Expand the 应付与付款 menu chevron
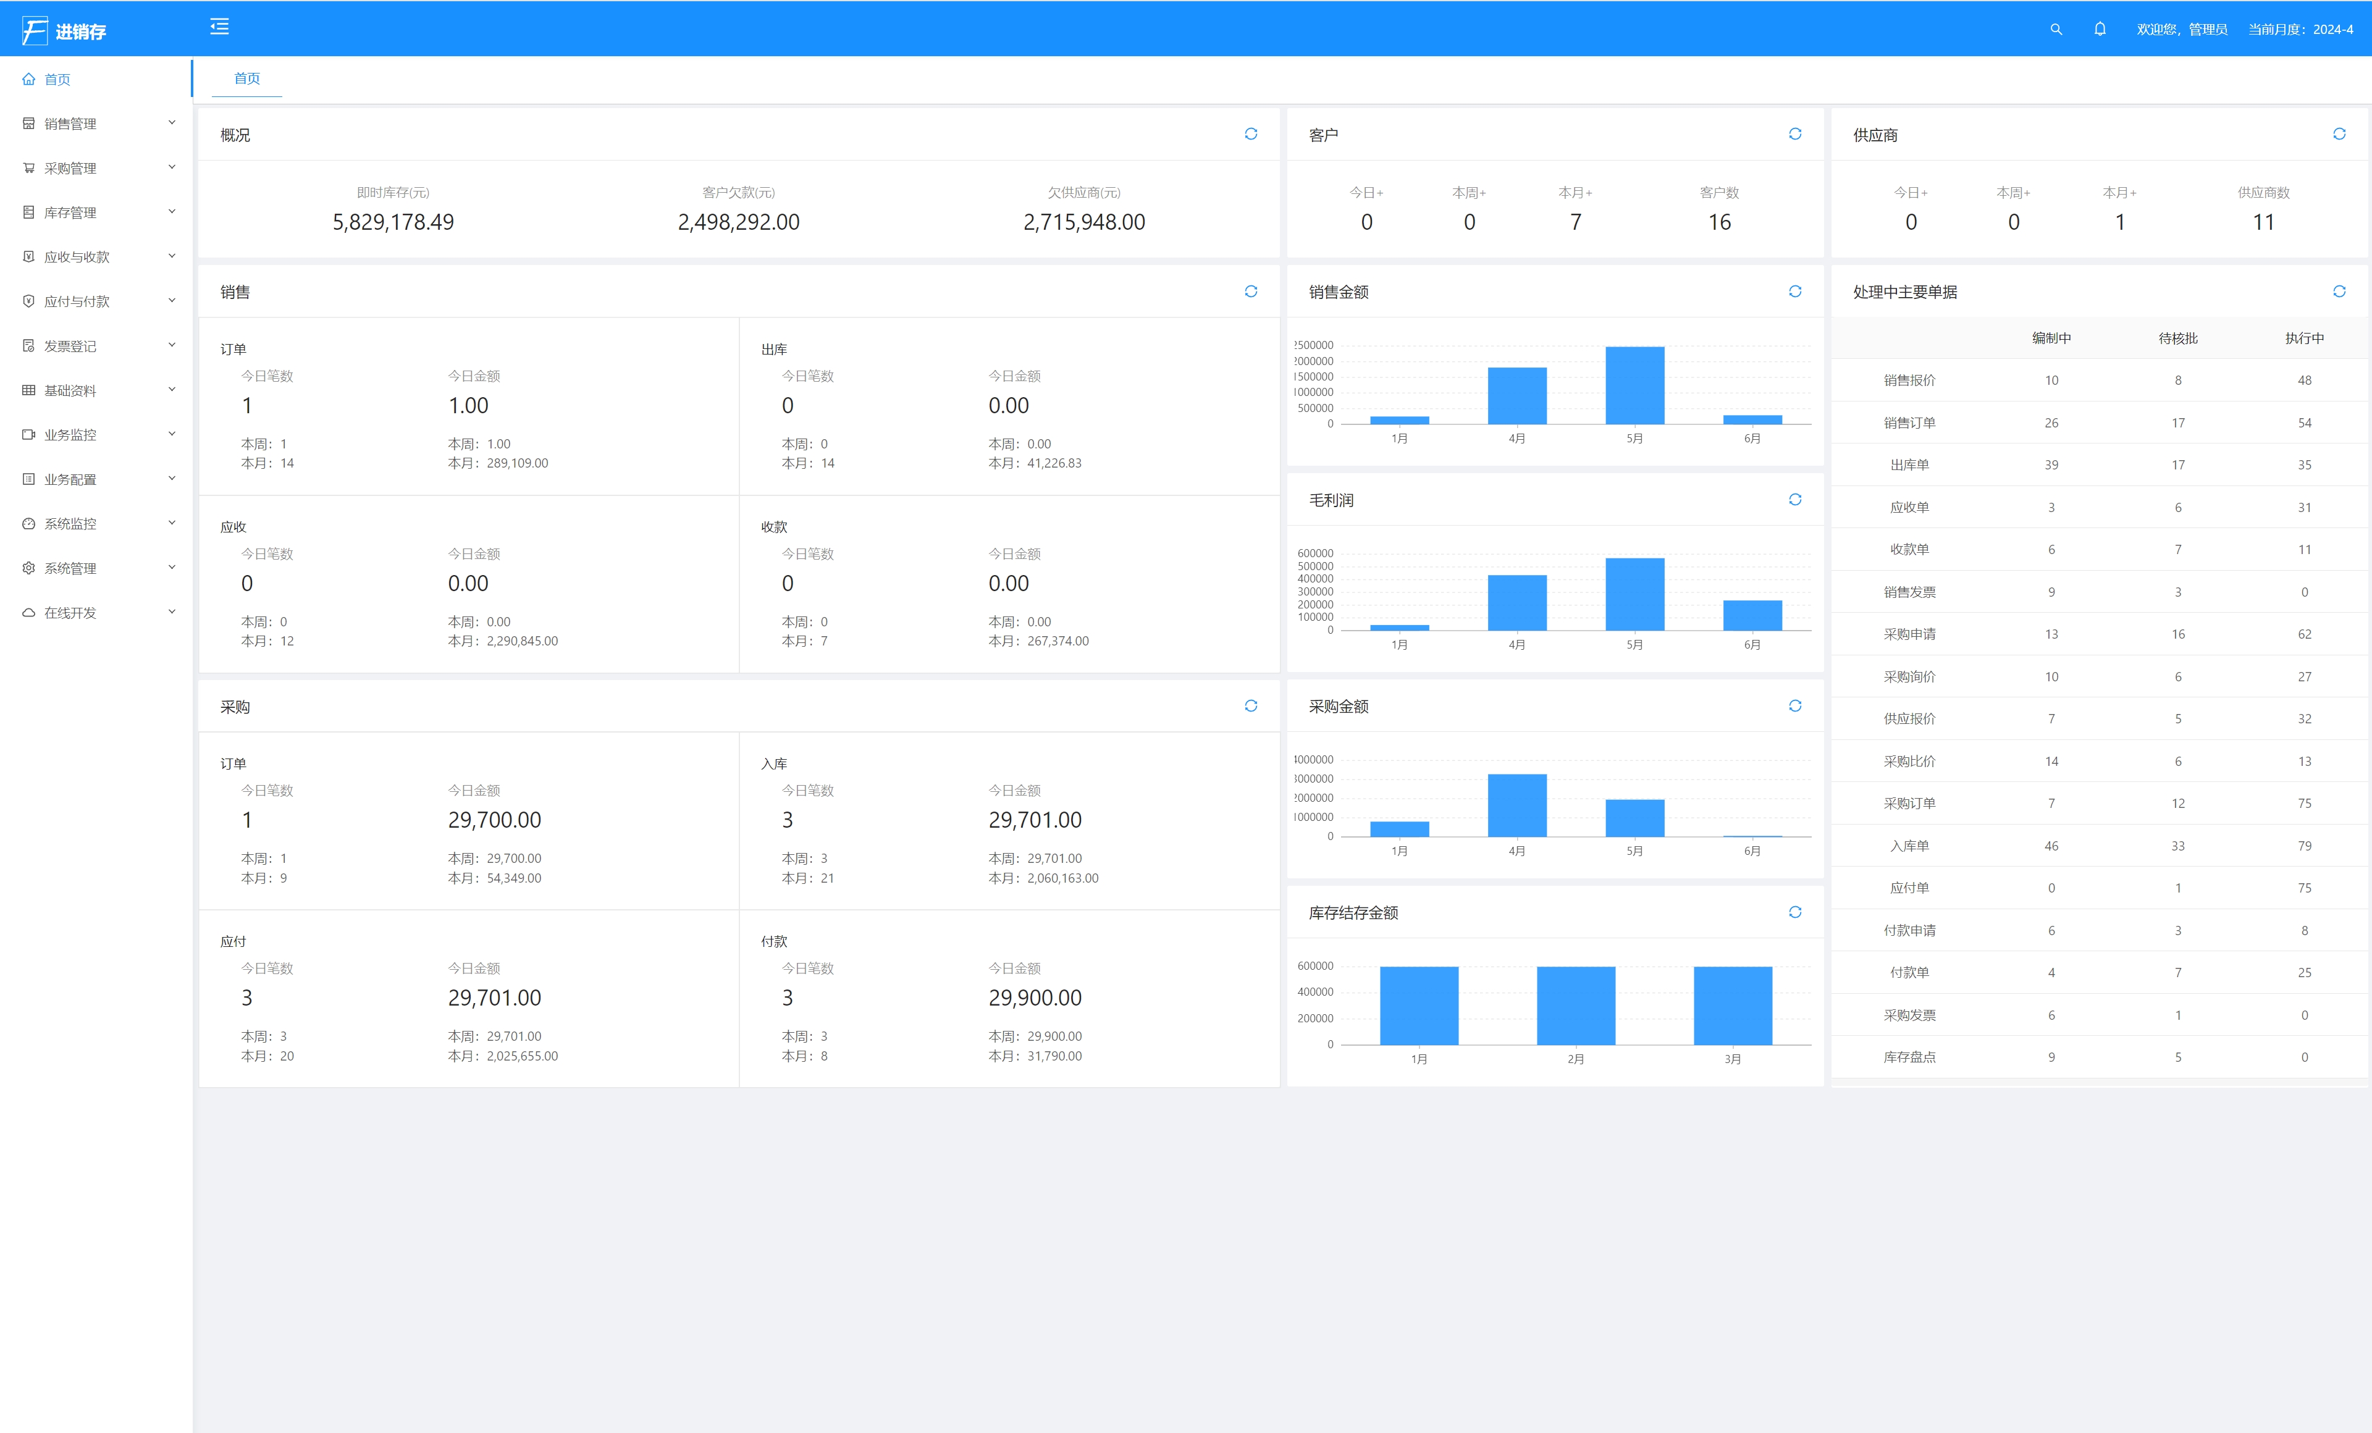The width and height of the screenshot is (2372, 1433). [172, 300]
